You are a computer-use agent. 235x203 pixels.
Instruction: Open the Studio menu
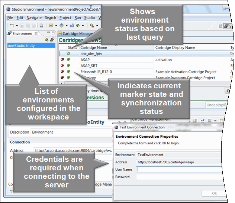pyautogui.click(x=90, y=18)
